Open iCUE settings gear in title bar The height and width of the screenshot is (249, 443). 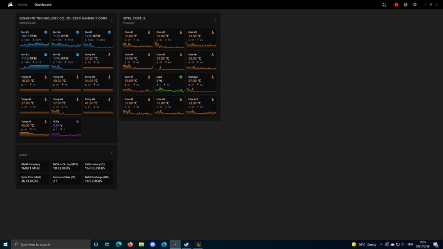415,4
